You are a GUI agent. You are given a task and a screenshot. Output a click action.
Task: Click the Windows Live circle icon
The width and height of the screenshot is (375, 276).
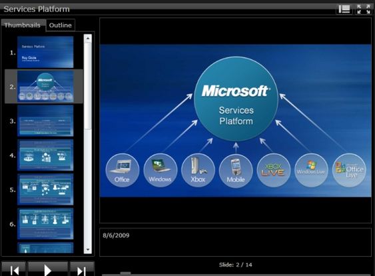pyautogui.click(x=311, y=170)
